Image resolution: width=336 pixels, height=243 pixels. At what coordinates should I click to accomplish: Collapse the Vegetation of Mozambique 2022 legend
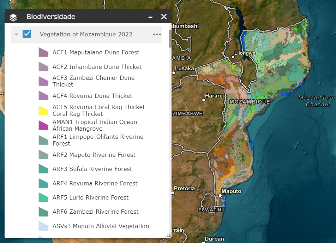[16, 35]
